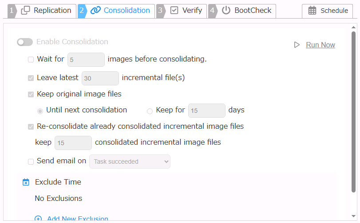Click the Leave latest incremental files field
Image resolution: width=360 pixels, height=223 pixels.
point(100,78)
